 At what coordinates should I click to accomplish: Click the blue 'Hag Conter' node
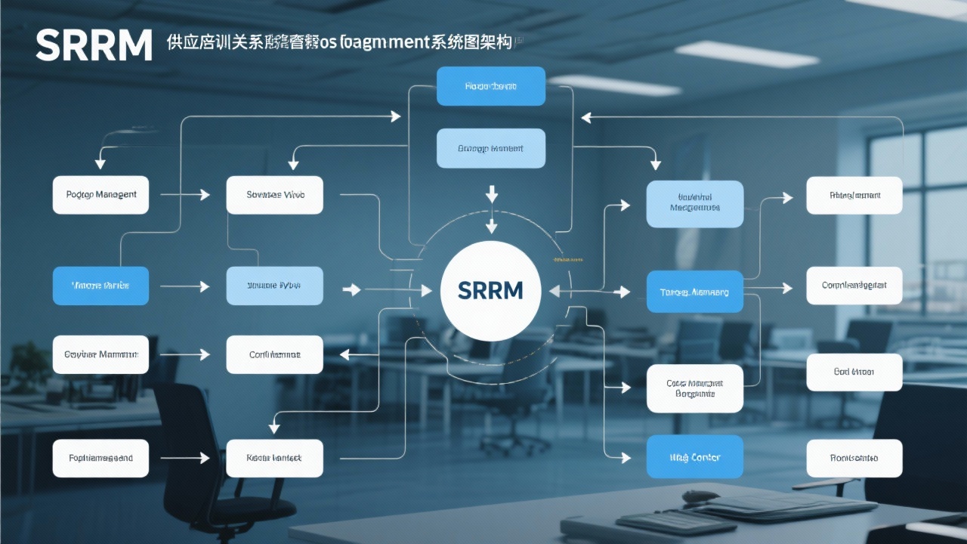tap(694, 457)
